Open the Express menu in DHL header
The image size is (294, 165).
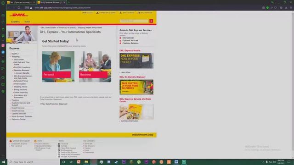15,22
